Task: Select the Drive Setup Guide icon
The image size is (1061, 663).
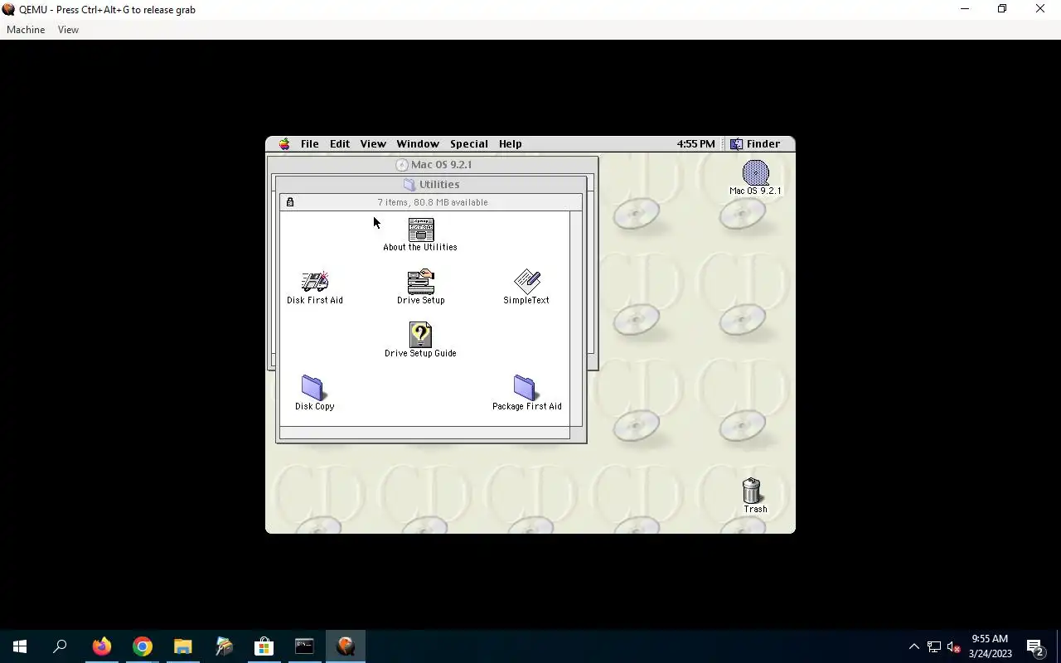Action: click(x=421, y=335)
